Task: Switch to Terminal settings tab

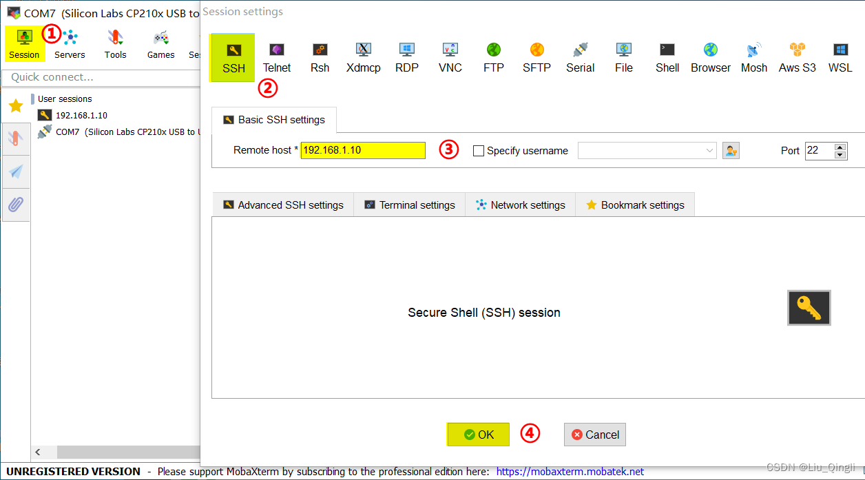Action: (410, 205)
